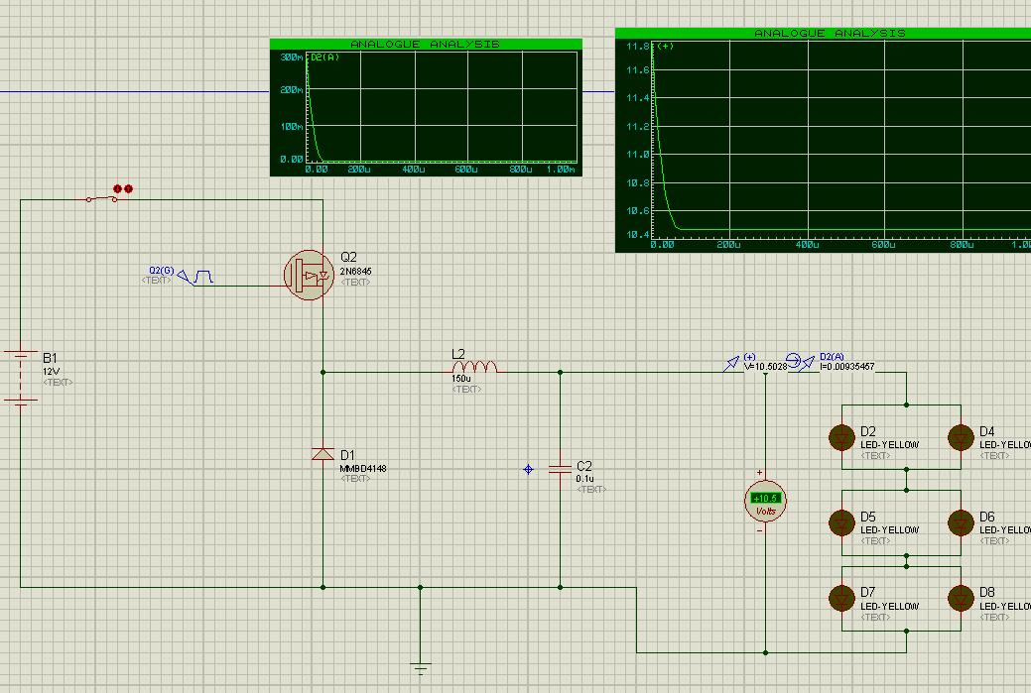The height and width of the screenshot is (693, 1031).
Task: Click the left ANALOGUE ANALYSIS graph title bar
Action: tap(426, 44)
